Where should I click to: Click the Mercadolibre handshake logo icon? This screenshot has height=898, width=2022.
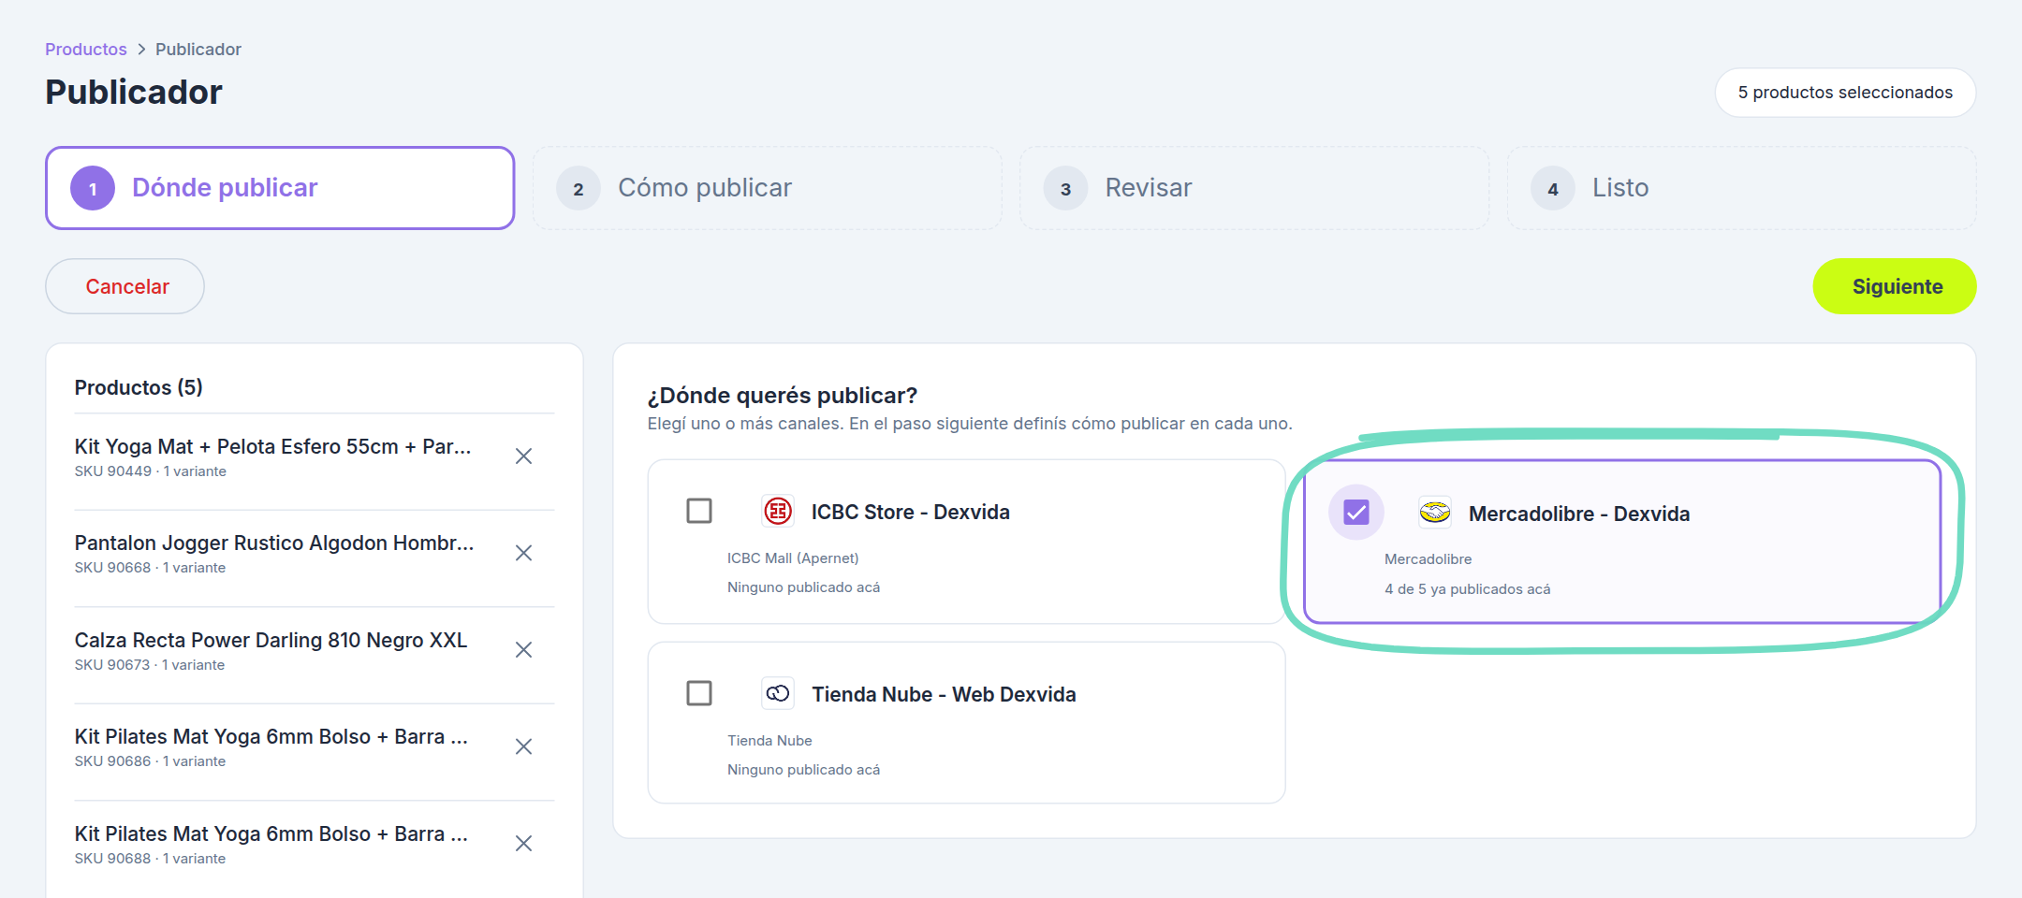coord(1434,513)
